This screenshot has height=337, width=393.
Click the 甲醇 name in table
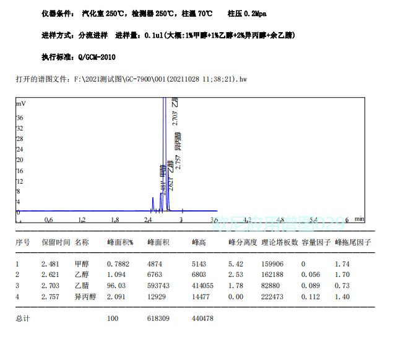82,264
